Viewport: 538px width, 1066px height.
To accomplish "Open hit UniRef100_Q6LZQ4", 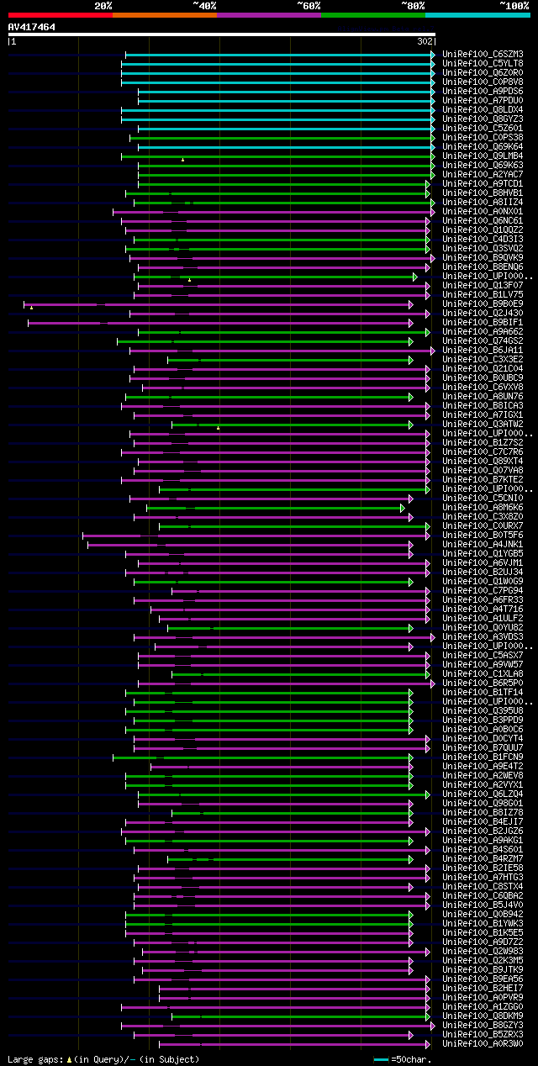I will (483, 794).
